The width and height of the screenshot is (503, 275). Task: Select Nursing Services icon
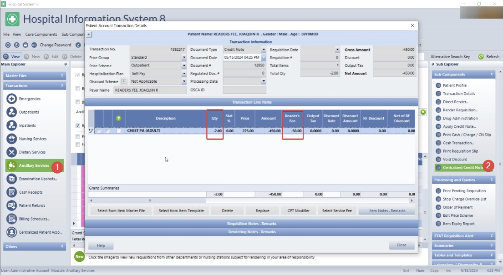12,139
